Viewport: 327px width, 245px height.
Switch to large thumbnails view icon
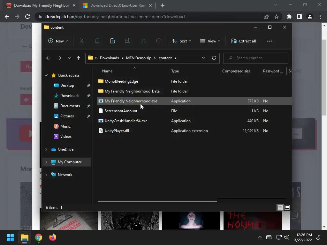(x=287, y=207)
